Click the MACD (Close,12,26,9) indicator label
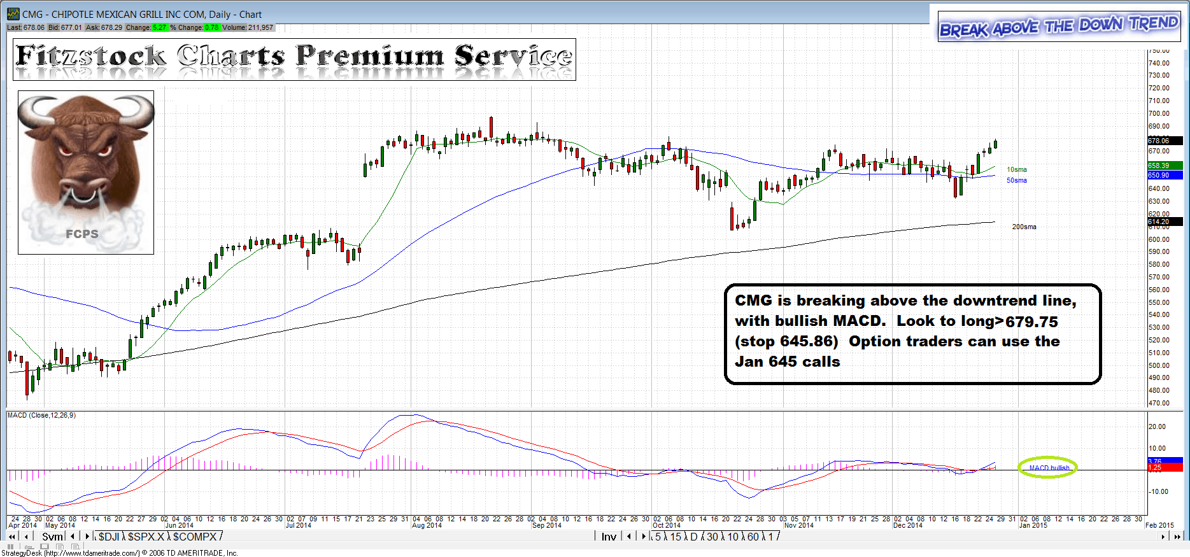This screenshot has width=1190, height=557. [x=41, y=415]
